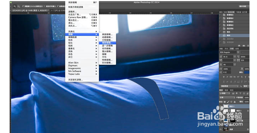Choose 表面模糊... from blur submenu
This screenshot has width=257, height=133.
pos(107,34)
